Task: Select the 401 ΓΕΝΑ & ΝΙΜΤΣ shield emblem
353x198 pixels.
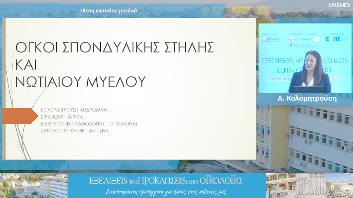Action: click(x=291, y=39)
